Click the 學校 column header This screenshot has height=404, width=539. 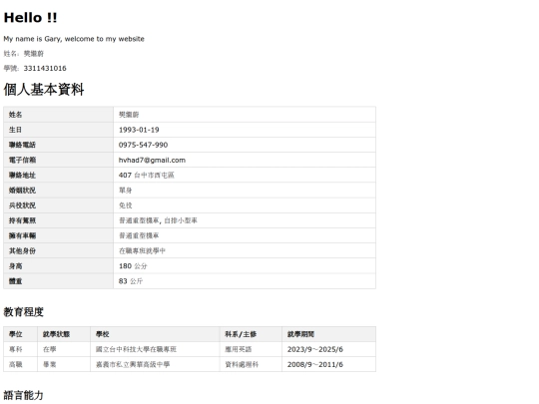coord(103,334)
